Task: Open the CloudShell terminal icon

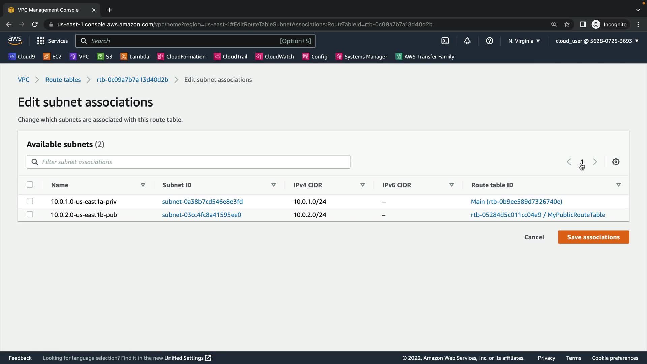Action: pos(445,41)
